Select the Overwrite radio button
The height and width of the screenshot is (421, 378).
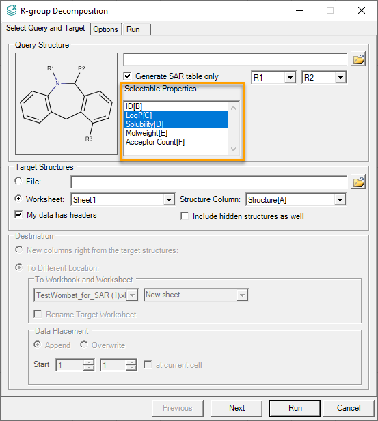83,345
